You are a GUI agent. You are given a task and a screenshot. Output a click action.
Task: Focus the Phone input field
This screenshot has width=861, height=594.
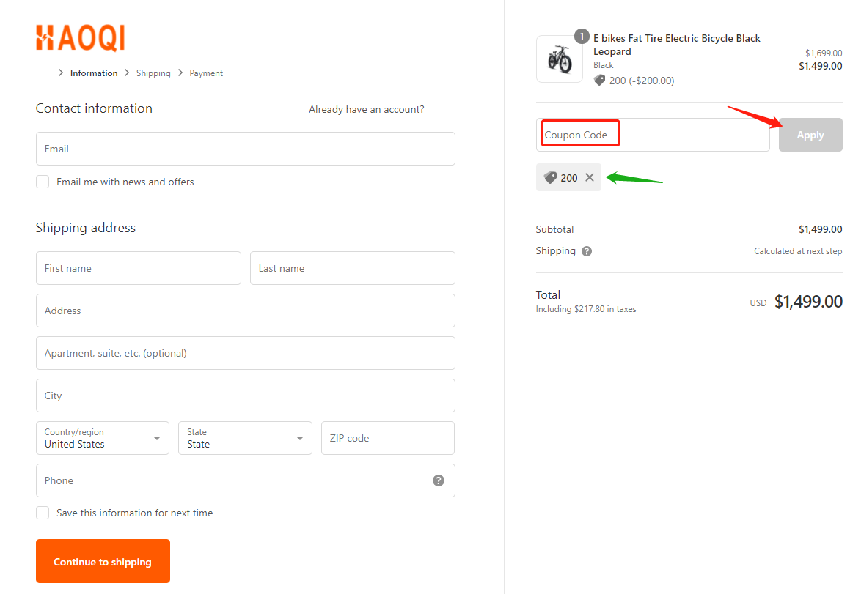click(246, 480)
